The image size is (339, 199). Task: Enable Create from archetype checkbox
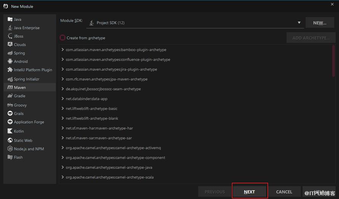pos(62,38)
